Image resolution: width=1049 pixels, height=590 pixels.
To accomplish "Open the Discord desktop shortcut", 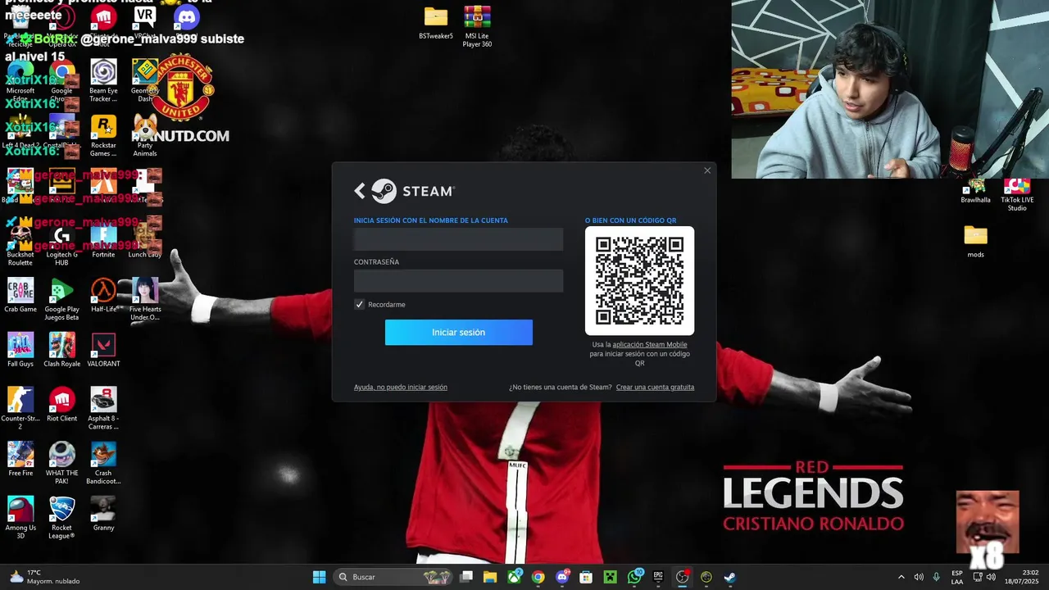I will click(186, 16).
